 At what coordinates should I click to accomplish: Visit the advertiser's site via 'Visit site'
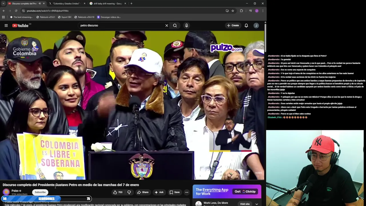tap(245, 204)
